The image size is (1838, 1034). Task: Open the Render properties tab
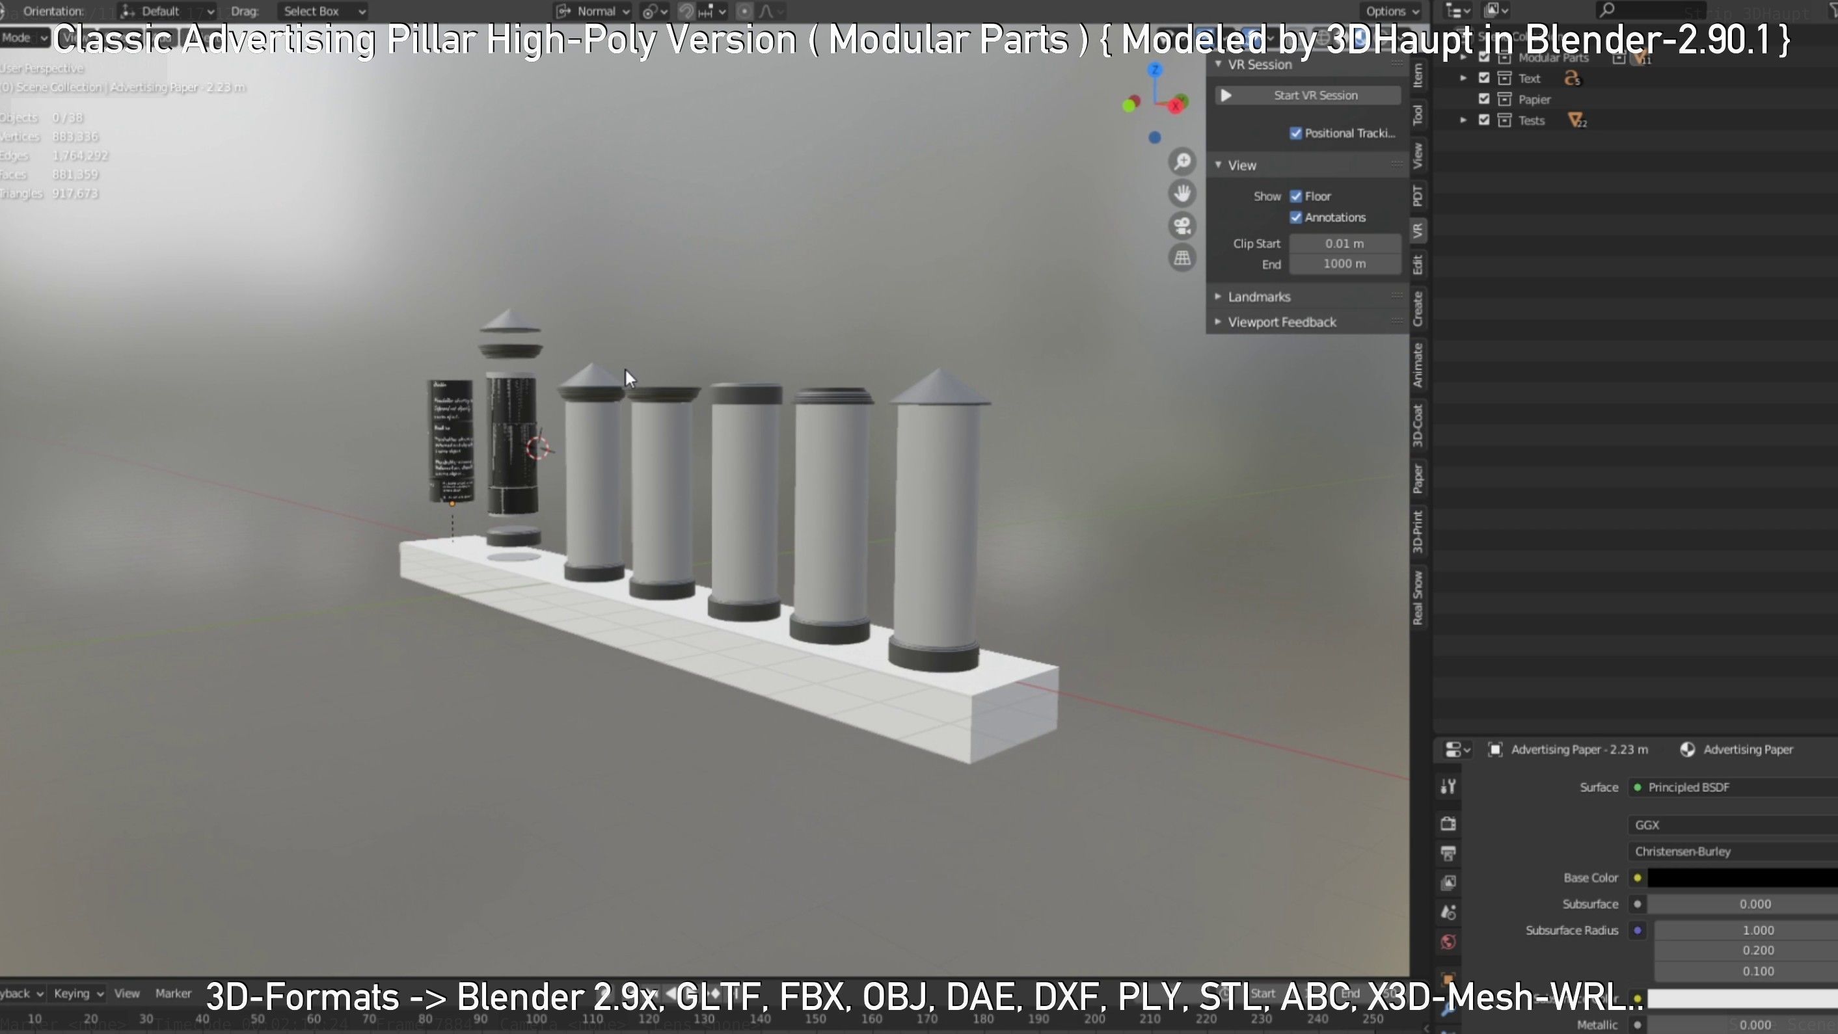point(1448,824)
